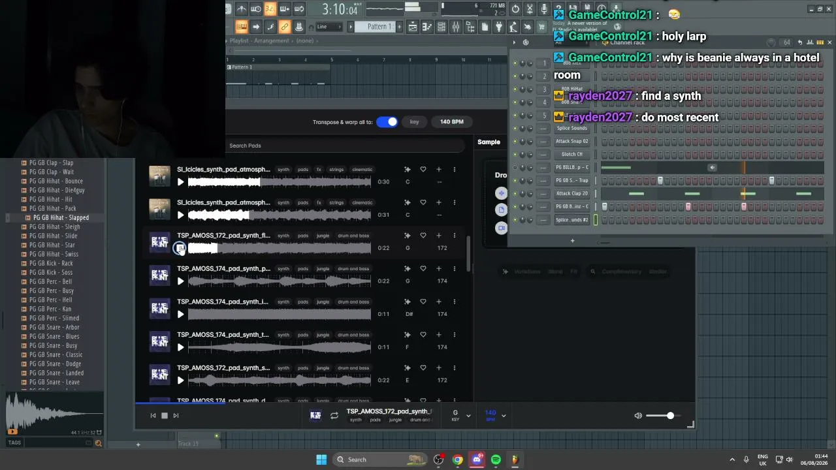Click the key pill button
Screen dimensions: 836x470
[414, 122]
